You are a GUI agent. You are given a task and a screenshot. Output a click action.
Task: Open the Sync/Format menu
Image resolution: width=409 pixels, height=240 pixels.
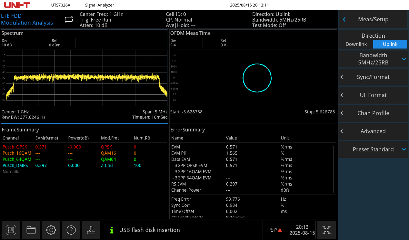click(x=373, y=77)
